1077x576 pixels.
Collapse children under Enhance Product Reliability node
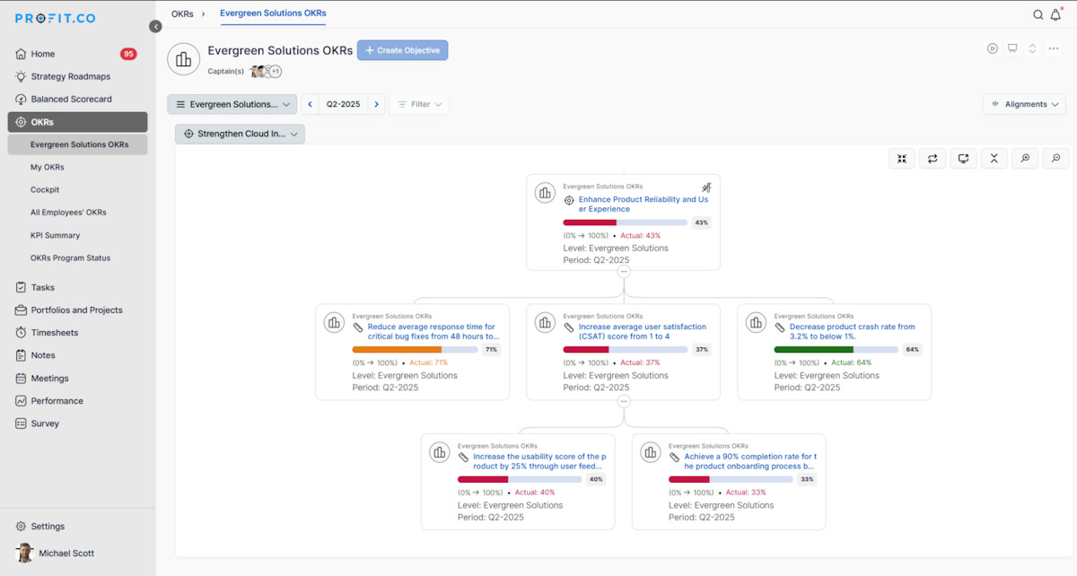[x=624, y=271]
